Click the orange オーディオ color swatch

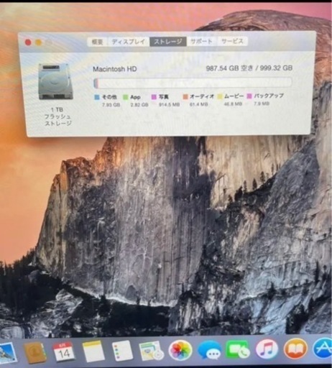(x=185, y=96)
